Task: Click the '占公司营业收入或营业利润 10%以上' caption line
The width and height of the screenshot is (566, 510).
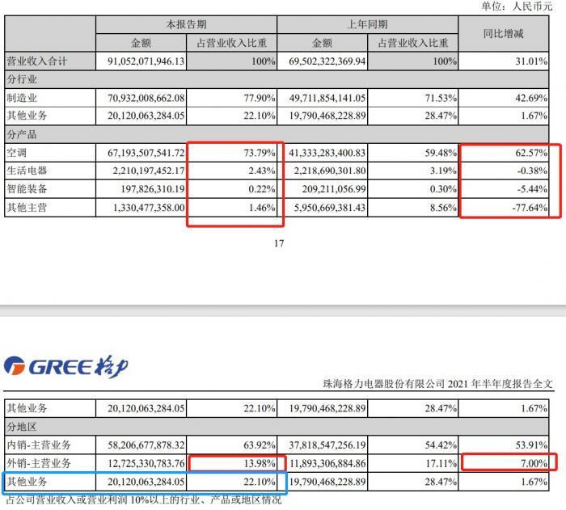Action: (x=144, y=499)
